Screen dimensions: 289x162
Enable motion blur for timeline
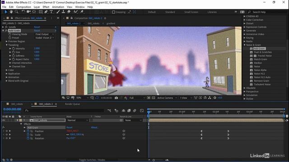coord(135,111)
